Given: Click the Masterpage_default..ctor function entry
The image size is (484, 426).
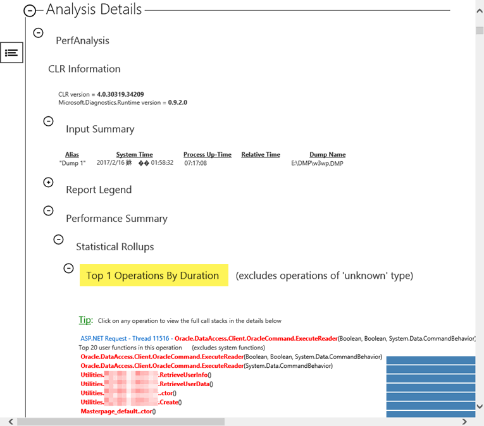Looking at the screenshot, I should click(118, 411).
